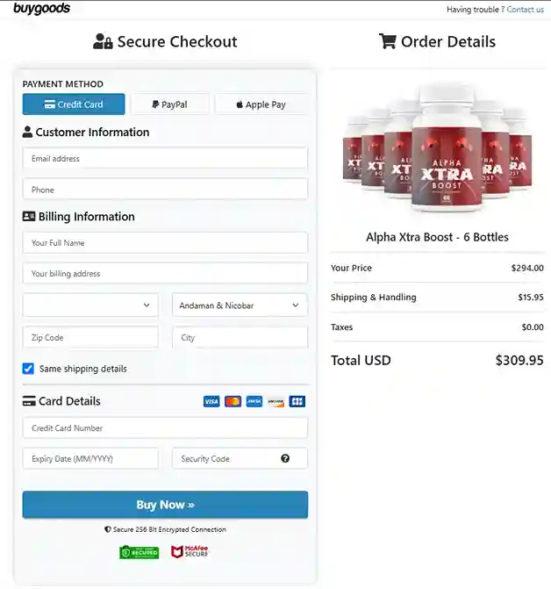Uncheck Same shipping details checkbox
The image size is (551, 589).
pyautogui.click(x=28, y=369)
